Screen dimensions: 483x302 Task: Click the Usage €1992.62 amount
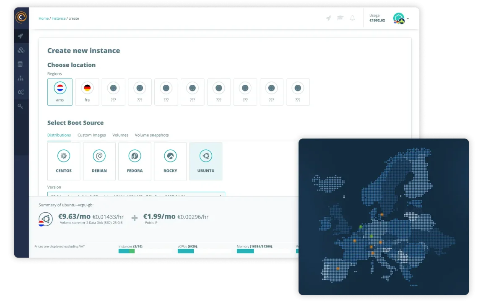pos(377,20)
